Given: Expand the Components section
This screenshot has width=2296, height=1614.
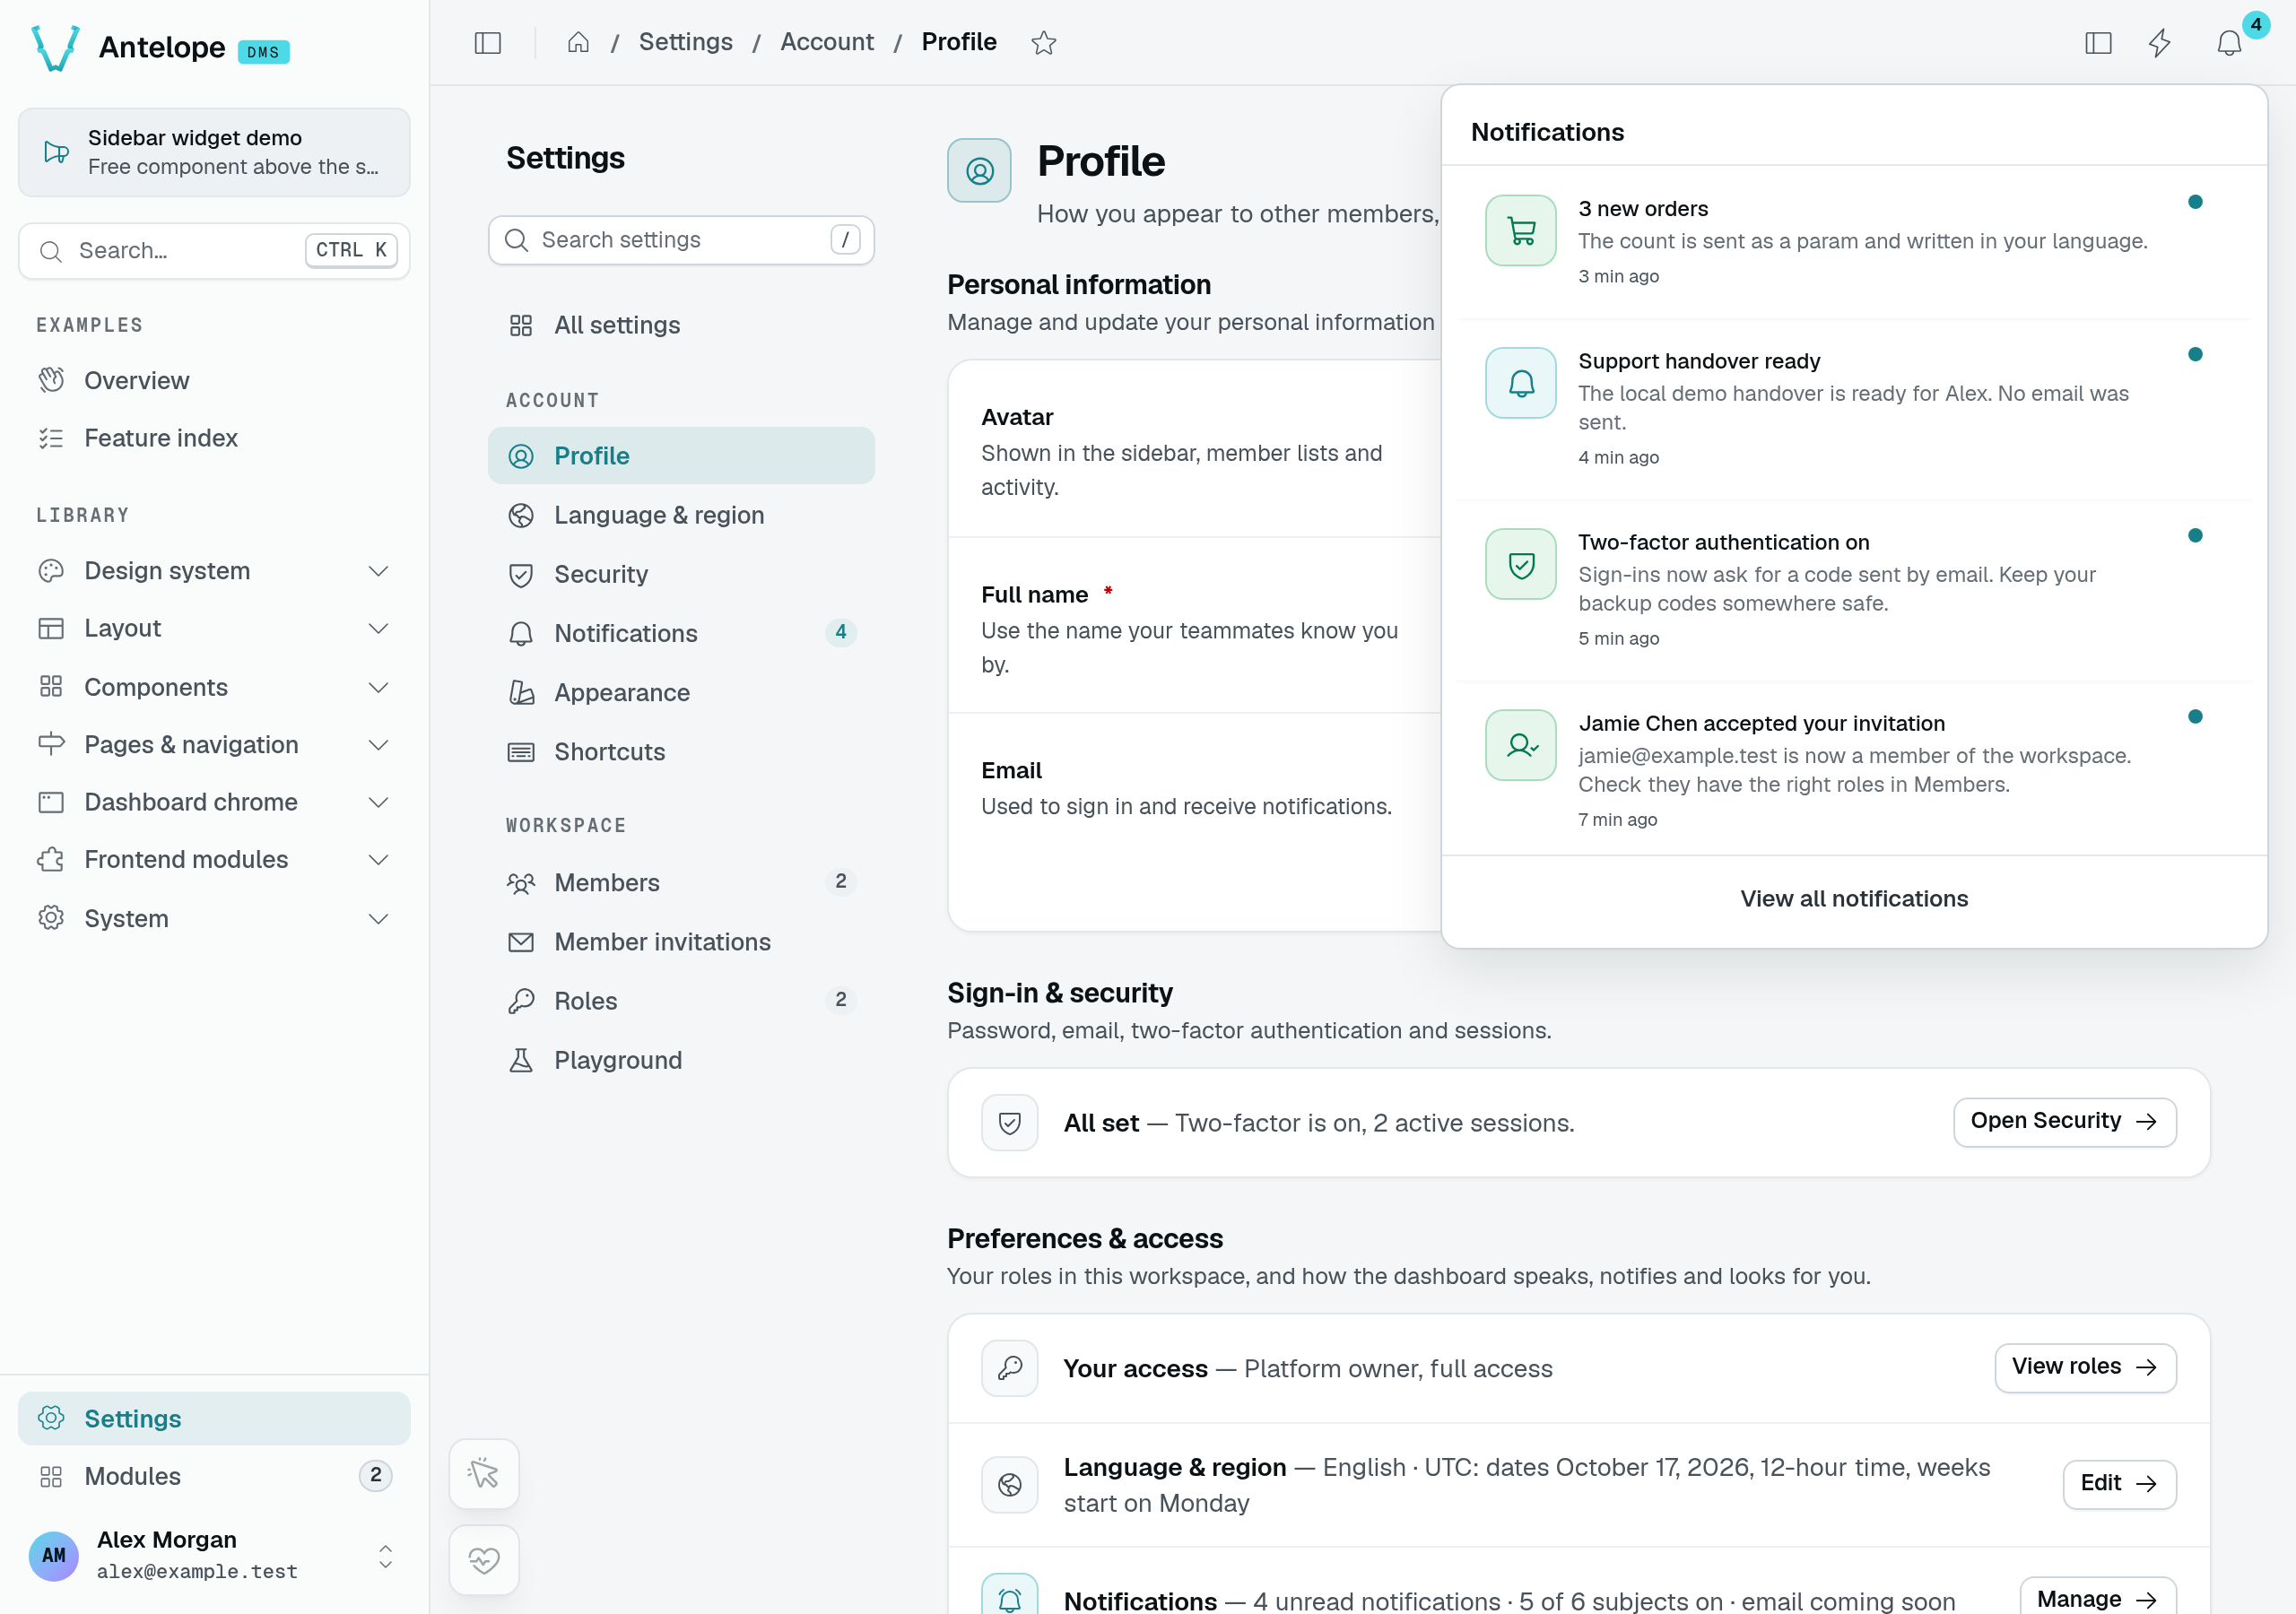Looking at the screenshot, I should click(x=214, y=687).
